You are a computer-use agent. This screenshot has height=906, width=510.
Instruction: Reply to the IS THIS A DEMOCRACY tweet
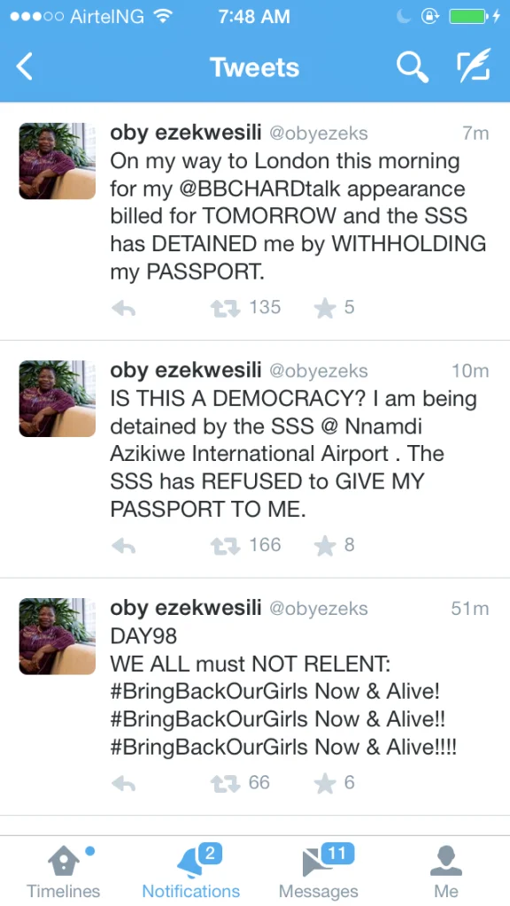pyautogui.click(x=124, y=547)
